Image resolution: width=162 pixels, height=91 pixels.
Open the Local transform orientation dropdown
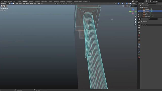tap(58, 4)
